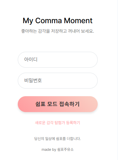Screen dimensions: 118x160
Task: Activate the rounded username field
Action: tap(58, 60)
